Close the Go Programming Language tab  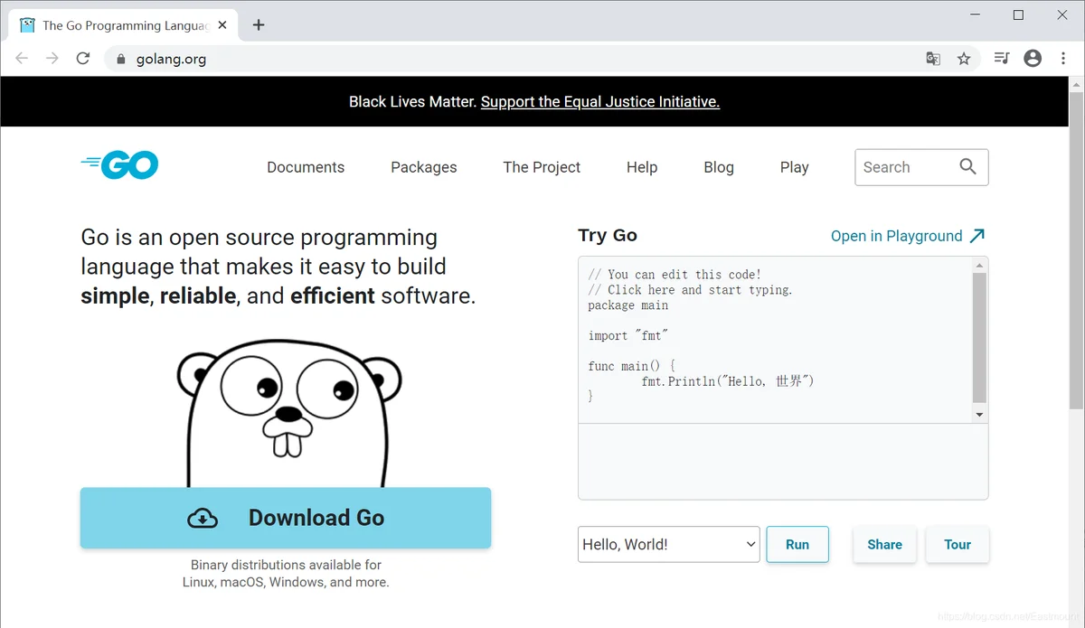tap(223, 25)
